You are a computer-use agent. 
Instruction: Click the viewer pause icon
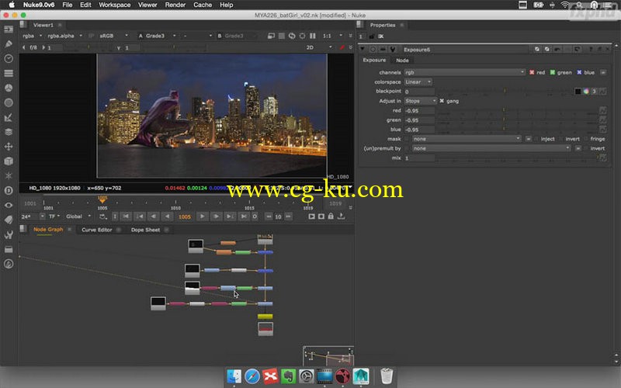point(313,36)
